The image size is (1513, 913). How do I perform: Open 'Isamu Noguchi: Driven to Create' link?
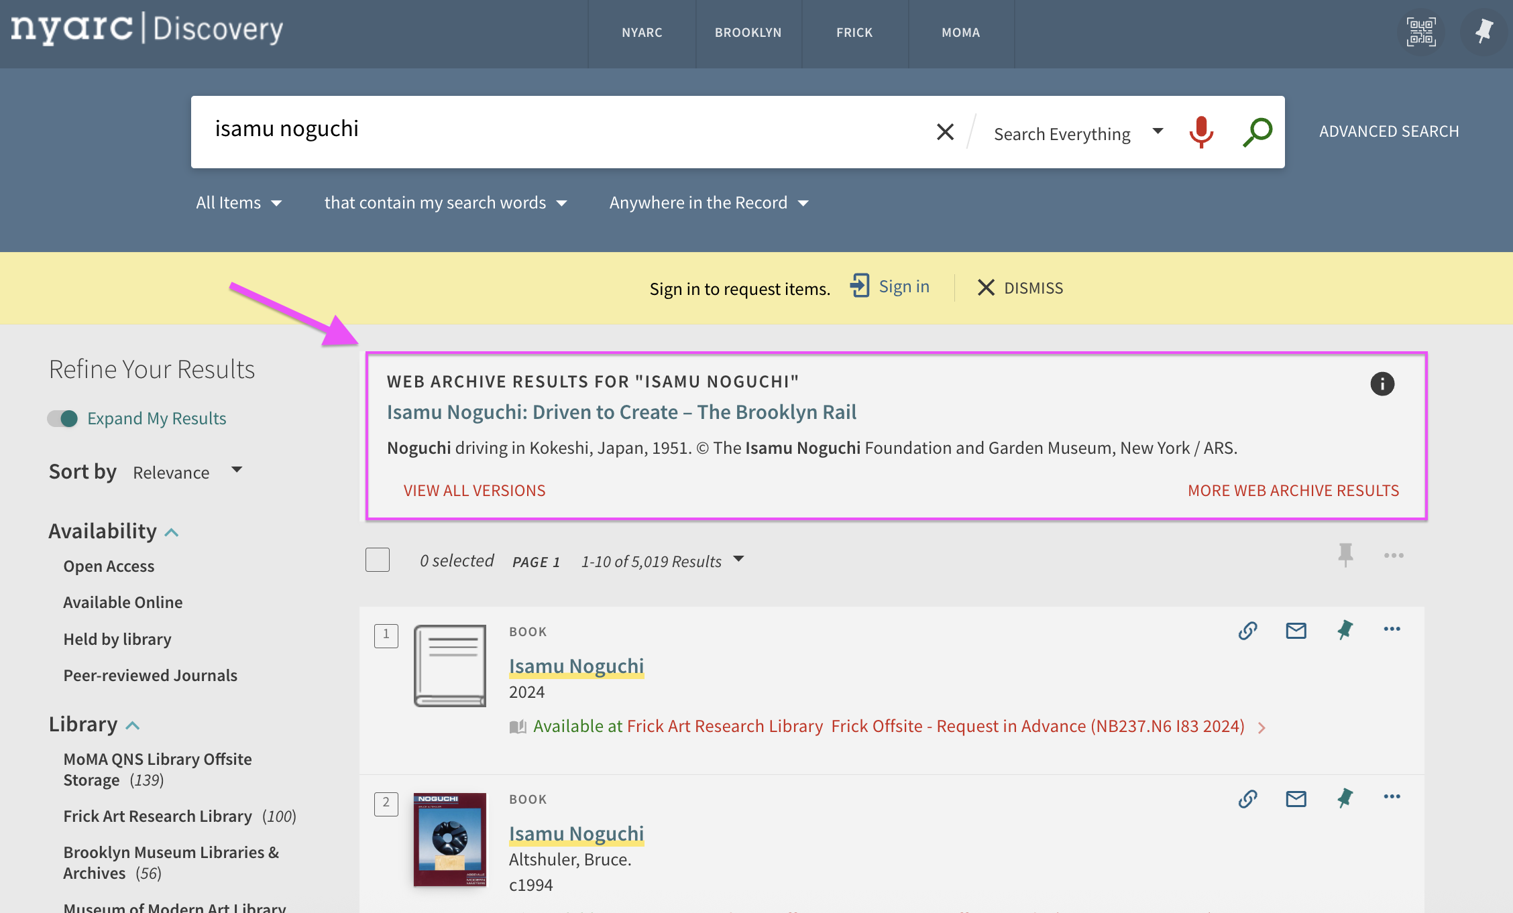click(x=622, y=412)
